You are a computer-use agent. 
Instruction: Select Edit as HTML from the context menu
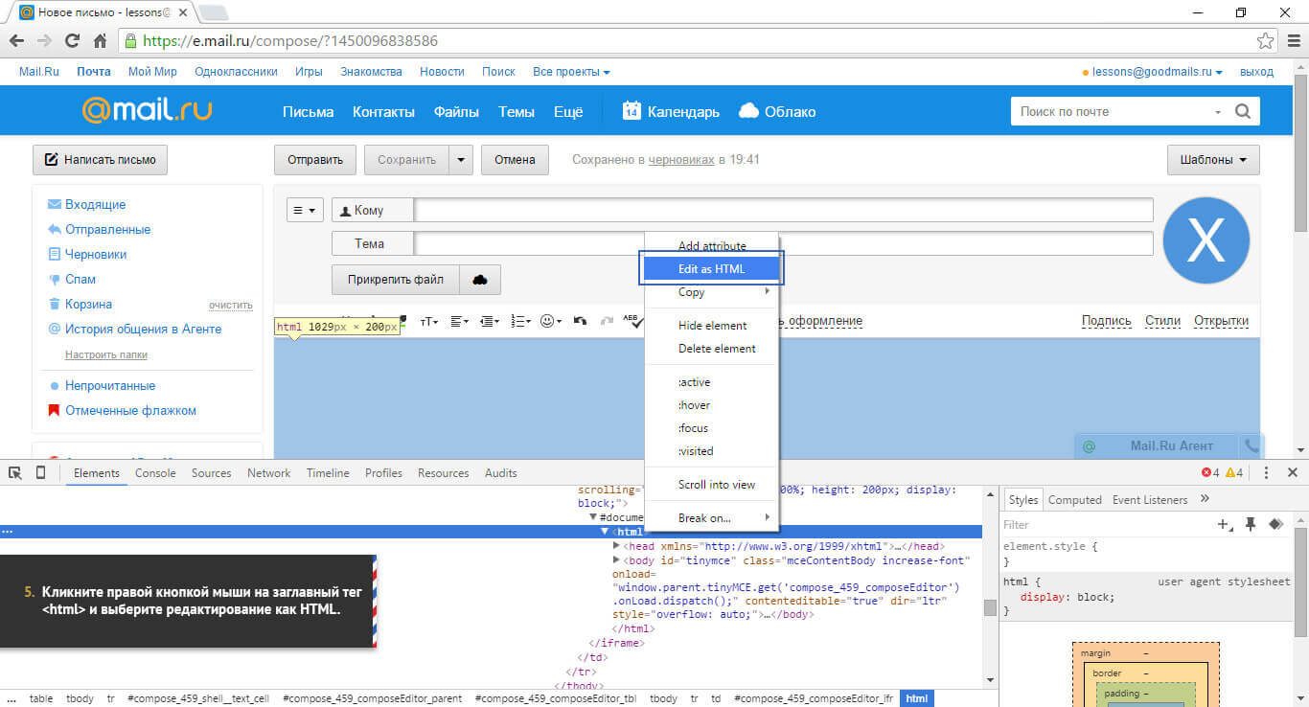click(711, 269)
